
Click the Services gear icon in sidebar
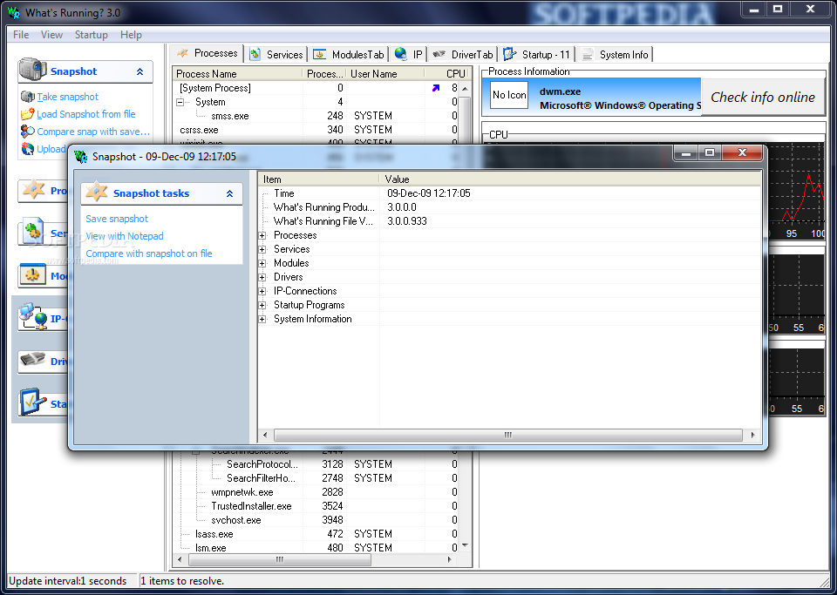coord(33,233)
